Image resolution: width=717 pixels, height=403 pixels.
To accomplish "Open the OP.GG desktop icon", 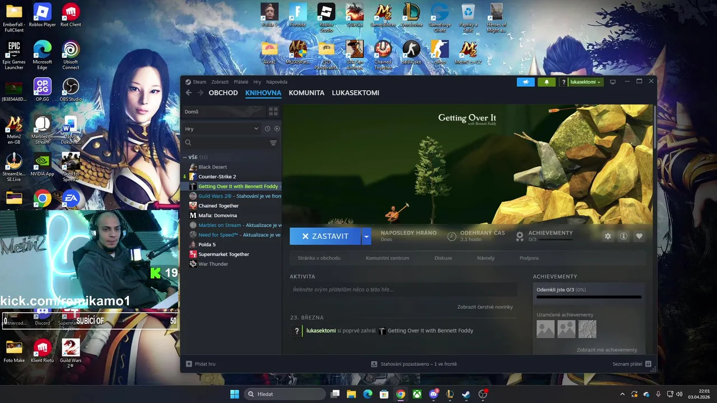I will click(42, 90).
